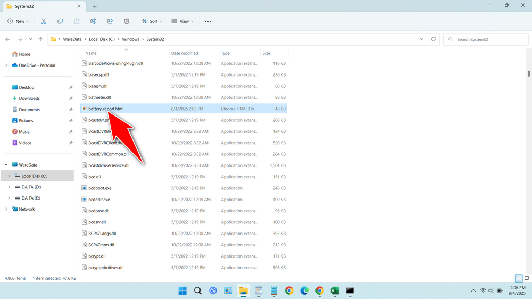Image resolution: width=532 pixels, height=299 pixels.
Task: Open taskbar Search magnifier
Action: 198,291
